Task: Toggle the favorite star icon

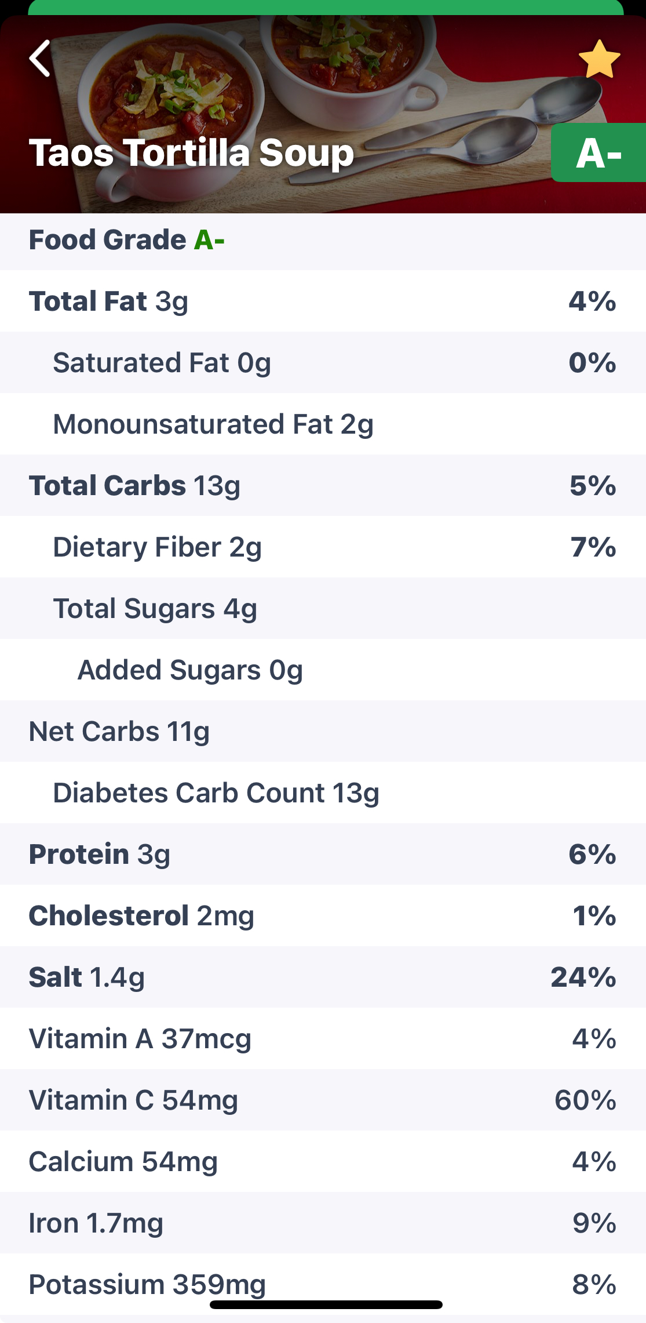Action: [x=599, y=60]
